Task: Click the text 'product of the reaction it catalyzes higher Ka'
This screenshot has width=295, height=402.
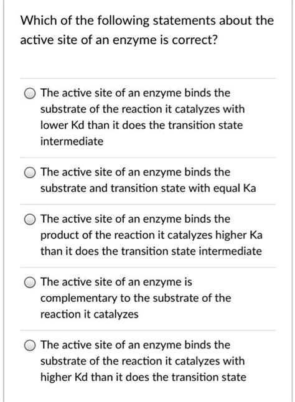Action: 151,235
